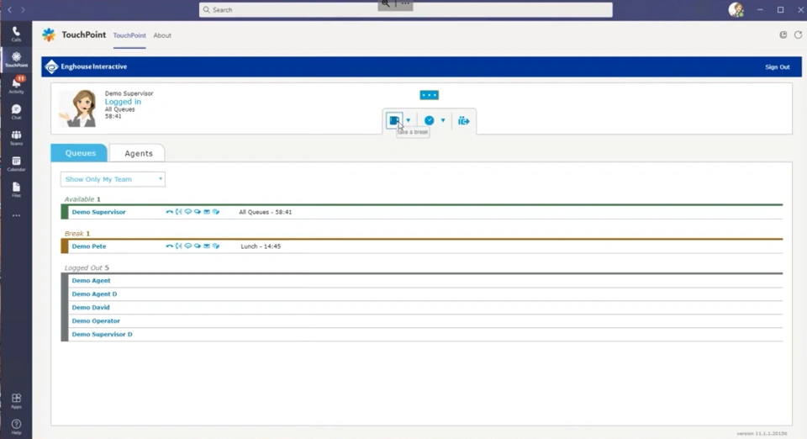Open Help in the Teams sidebar
The image size is (807, 439).
(16, 426)
